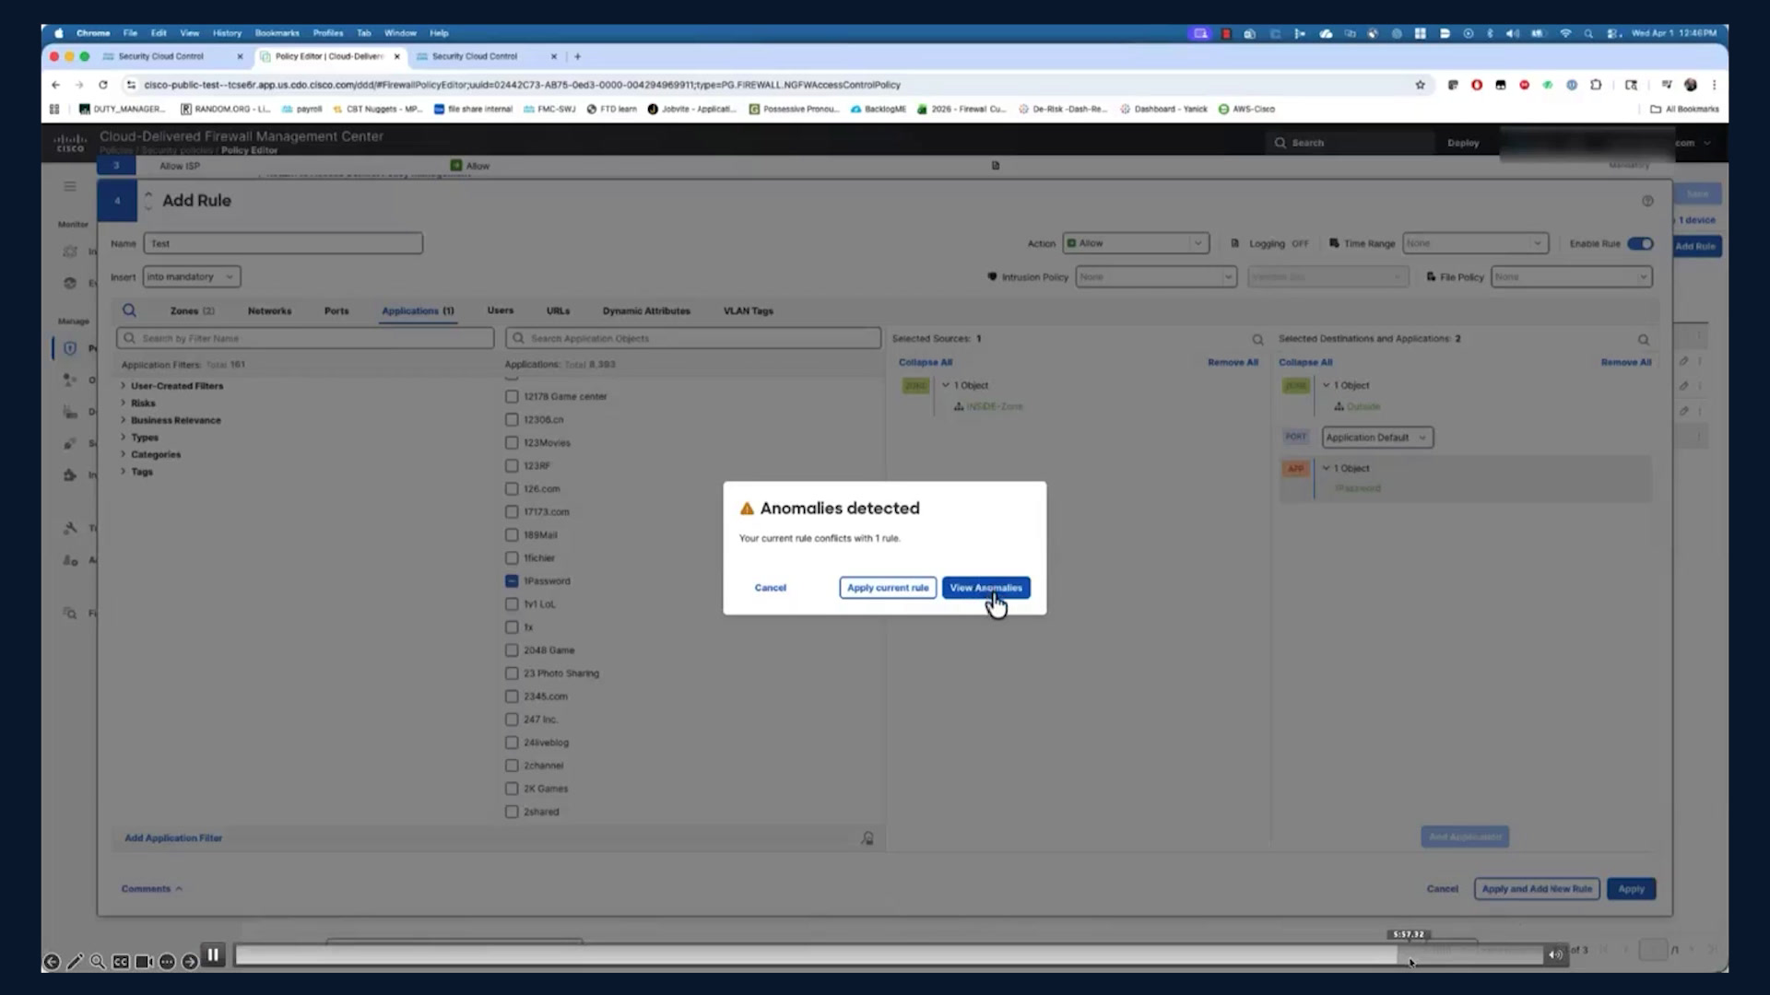The image size is (1770, 995).
Task: Check the 23 Photo Sharing checkbox
Action: pyautogui.click(x=512, y=673)
